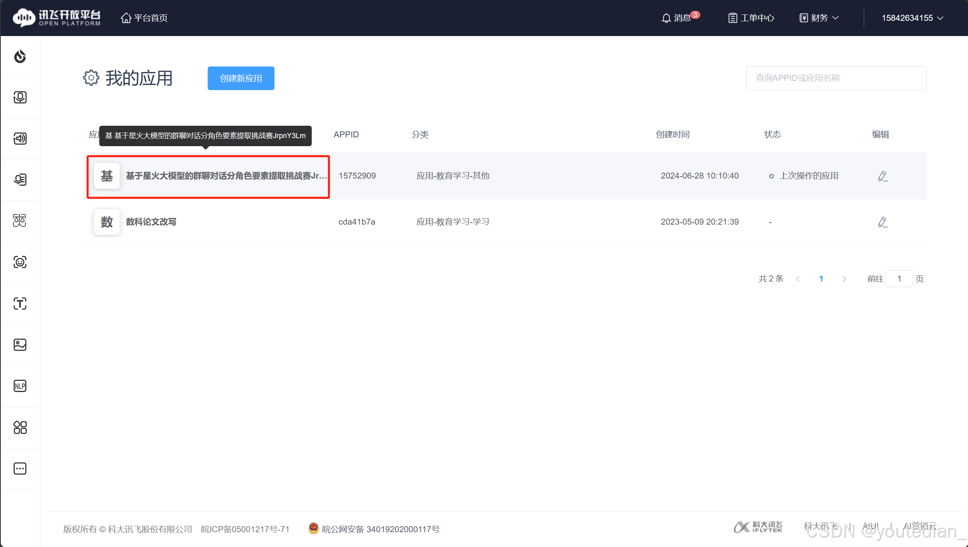The height and width of the screenshot is (547, 968).
Task: Select the text recognition (T) sidebar icon
Action: pyautogui.click(x=20, y=304)
